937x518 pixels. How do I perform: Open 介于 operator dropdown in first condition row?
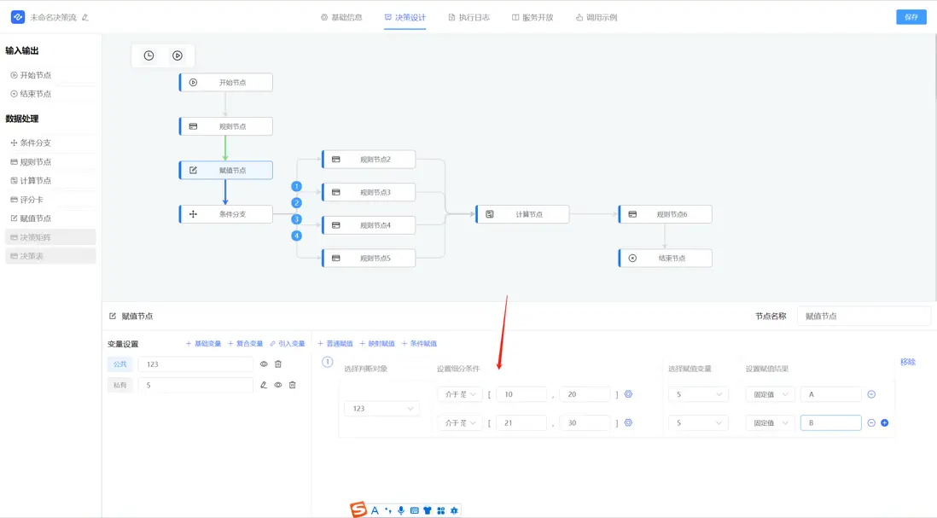pyautogui.click(x=459, y=394)
